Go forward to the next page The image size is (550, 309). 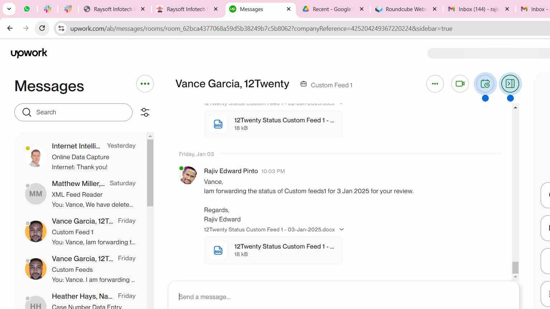coord(26,28)
